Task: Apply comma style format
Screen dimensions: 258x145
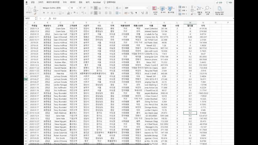Action: point(136,13)
